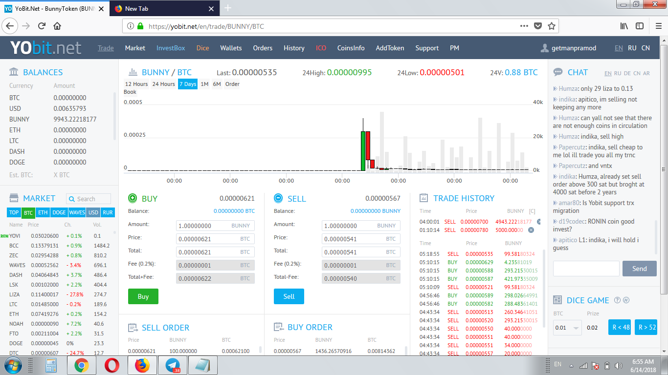Click the Dice Game grid icon
Screen dimensions: 668x375
point(557,300)
